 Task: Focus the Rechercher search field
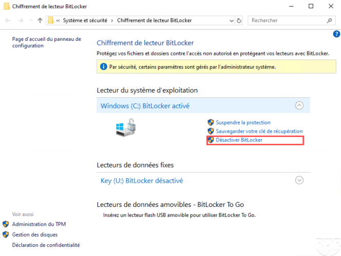point(291,20)
